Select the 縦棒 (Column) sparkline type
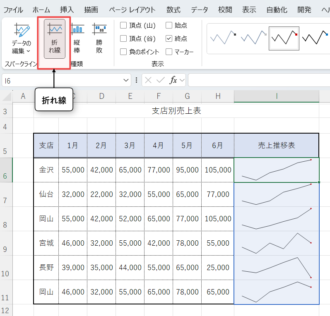This screenshot has height=316, width=330. point(77,38)
